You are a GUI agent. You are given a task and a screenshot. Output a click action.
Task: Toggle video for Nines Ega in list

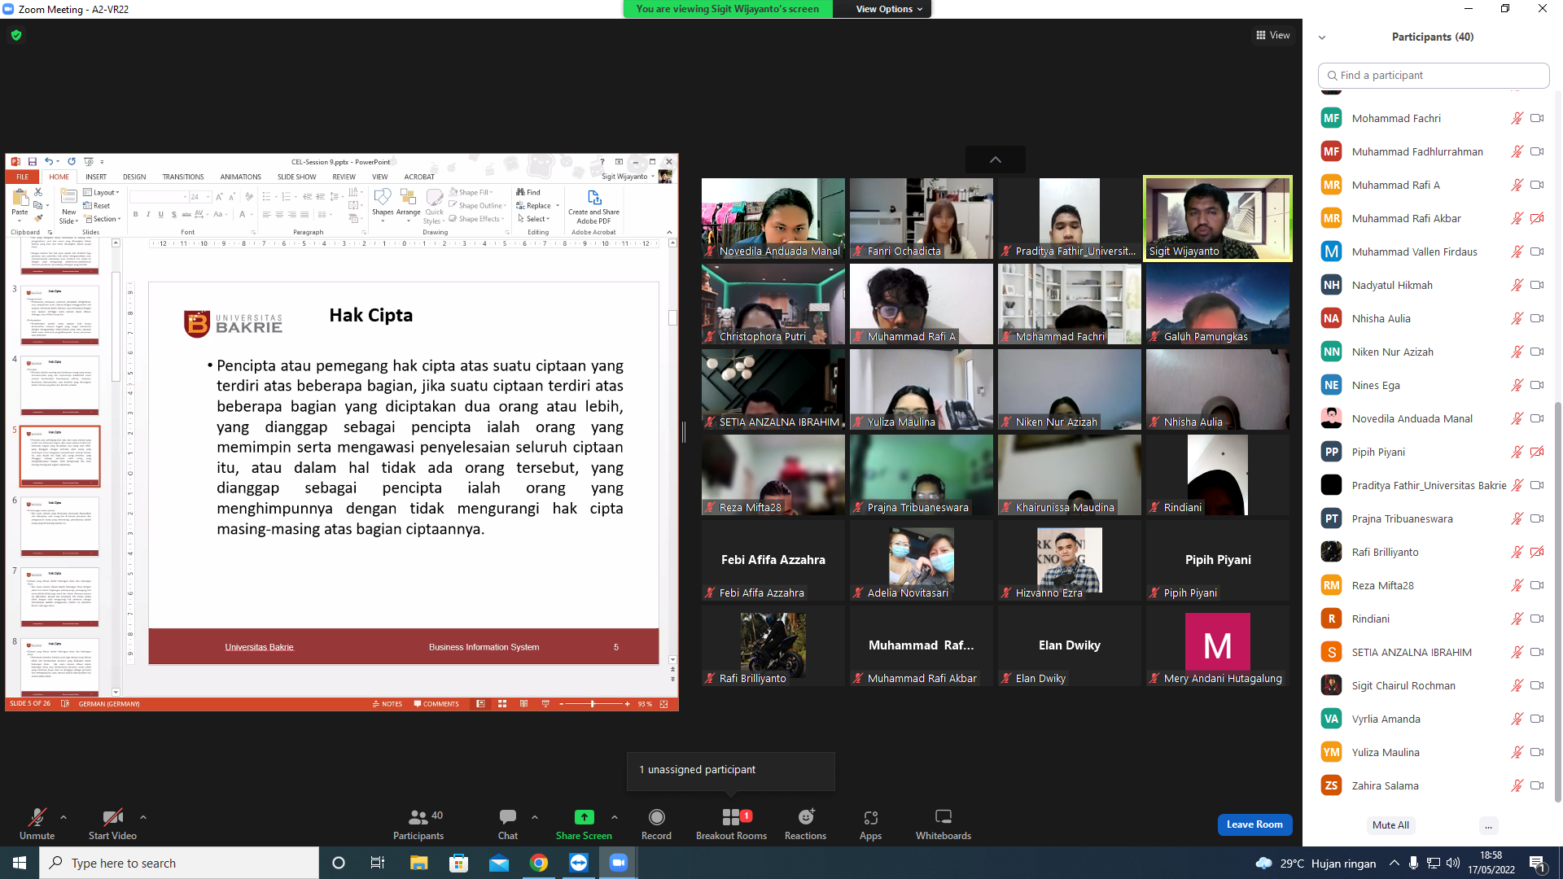click(x=1537, y=385)
